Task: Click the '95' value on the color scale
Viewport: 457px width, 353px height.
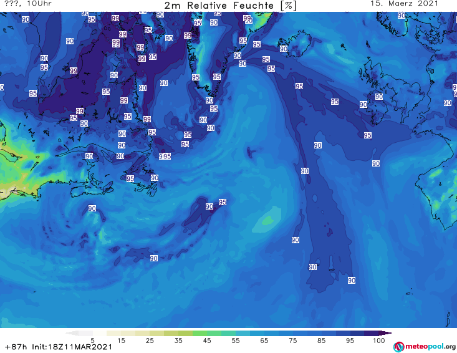Action: [350, 341]
